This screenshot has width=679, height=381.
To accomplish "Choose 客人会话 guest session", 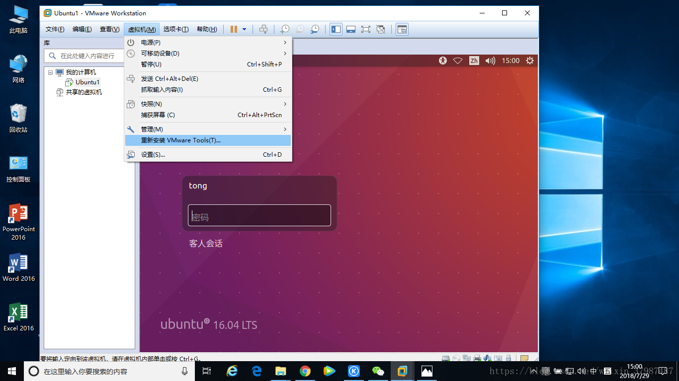I will click(206, 244).
